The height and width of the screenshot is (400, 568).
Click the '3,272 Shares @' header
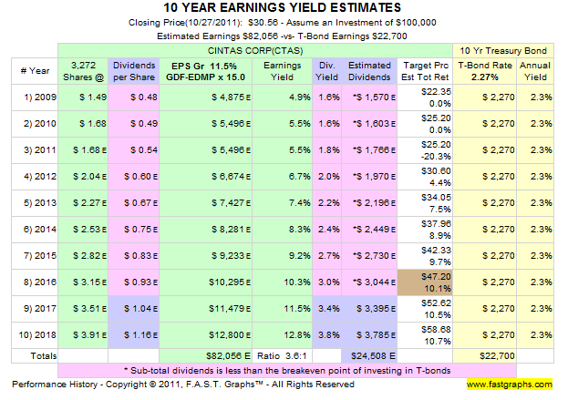pos(83,71)
